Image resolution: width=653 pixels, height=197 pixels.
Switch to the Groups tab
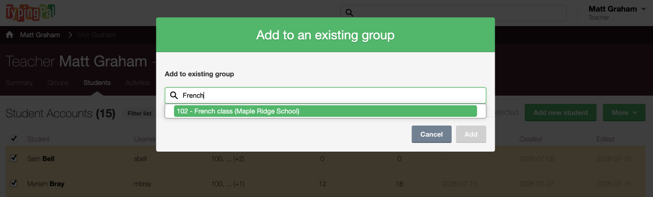click(x=58, y=83)
